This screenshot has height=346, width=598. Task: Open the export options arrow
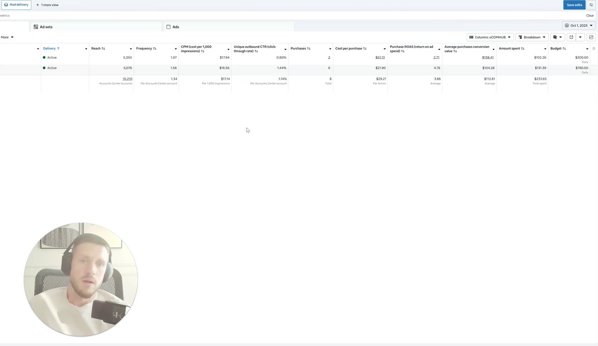click(x=580, y=37)
